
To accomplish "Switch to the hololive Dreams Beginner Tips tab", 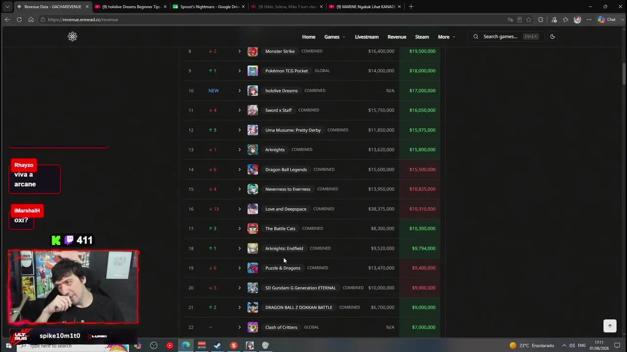I will click(x=131, y=7).
